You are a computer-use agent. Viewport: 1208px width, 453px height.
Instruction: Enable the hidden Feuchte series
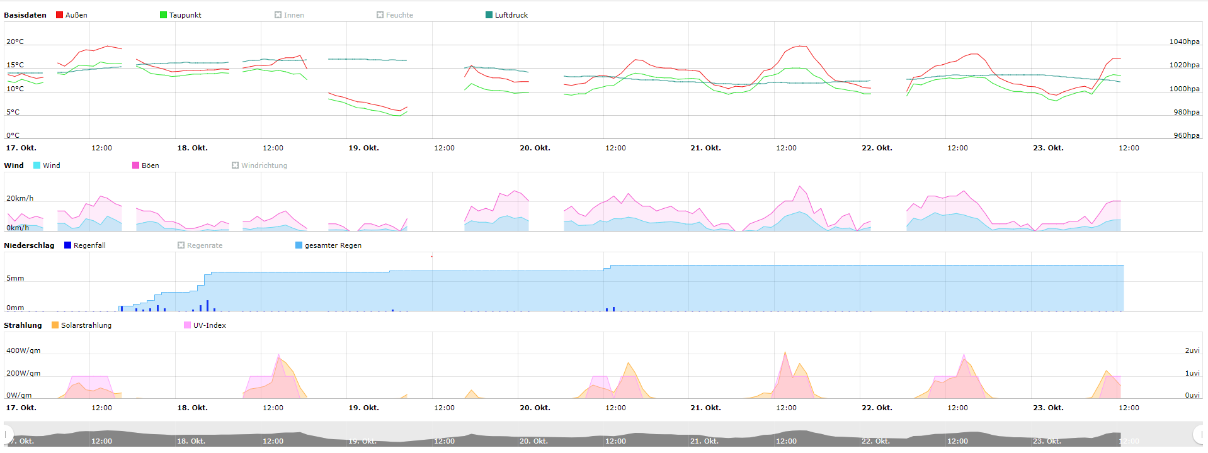point(395,15)
